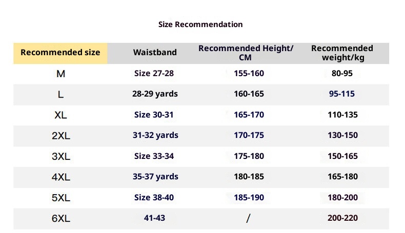Select the Recommended size header cell
This screenshot has width=405, height=233.
pyautogui.click(x=60, y=53)
